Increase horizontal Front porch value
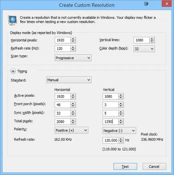The width and height of the screenshot is (174, 175). click(73, 104)
